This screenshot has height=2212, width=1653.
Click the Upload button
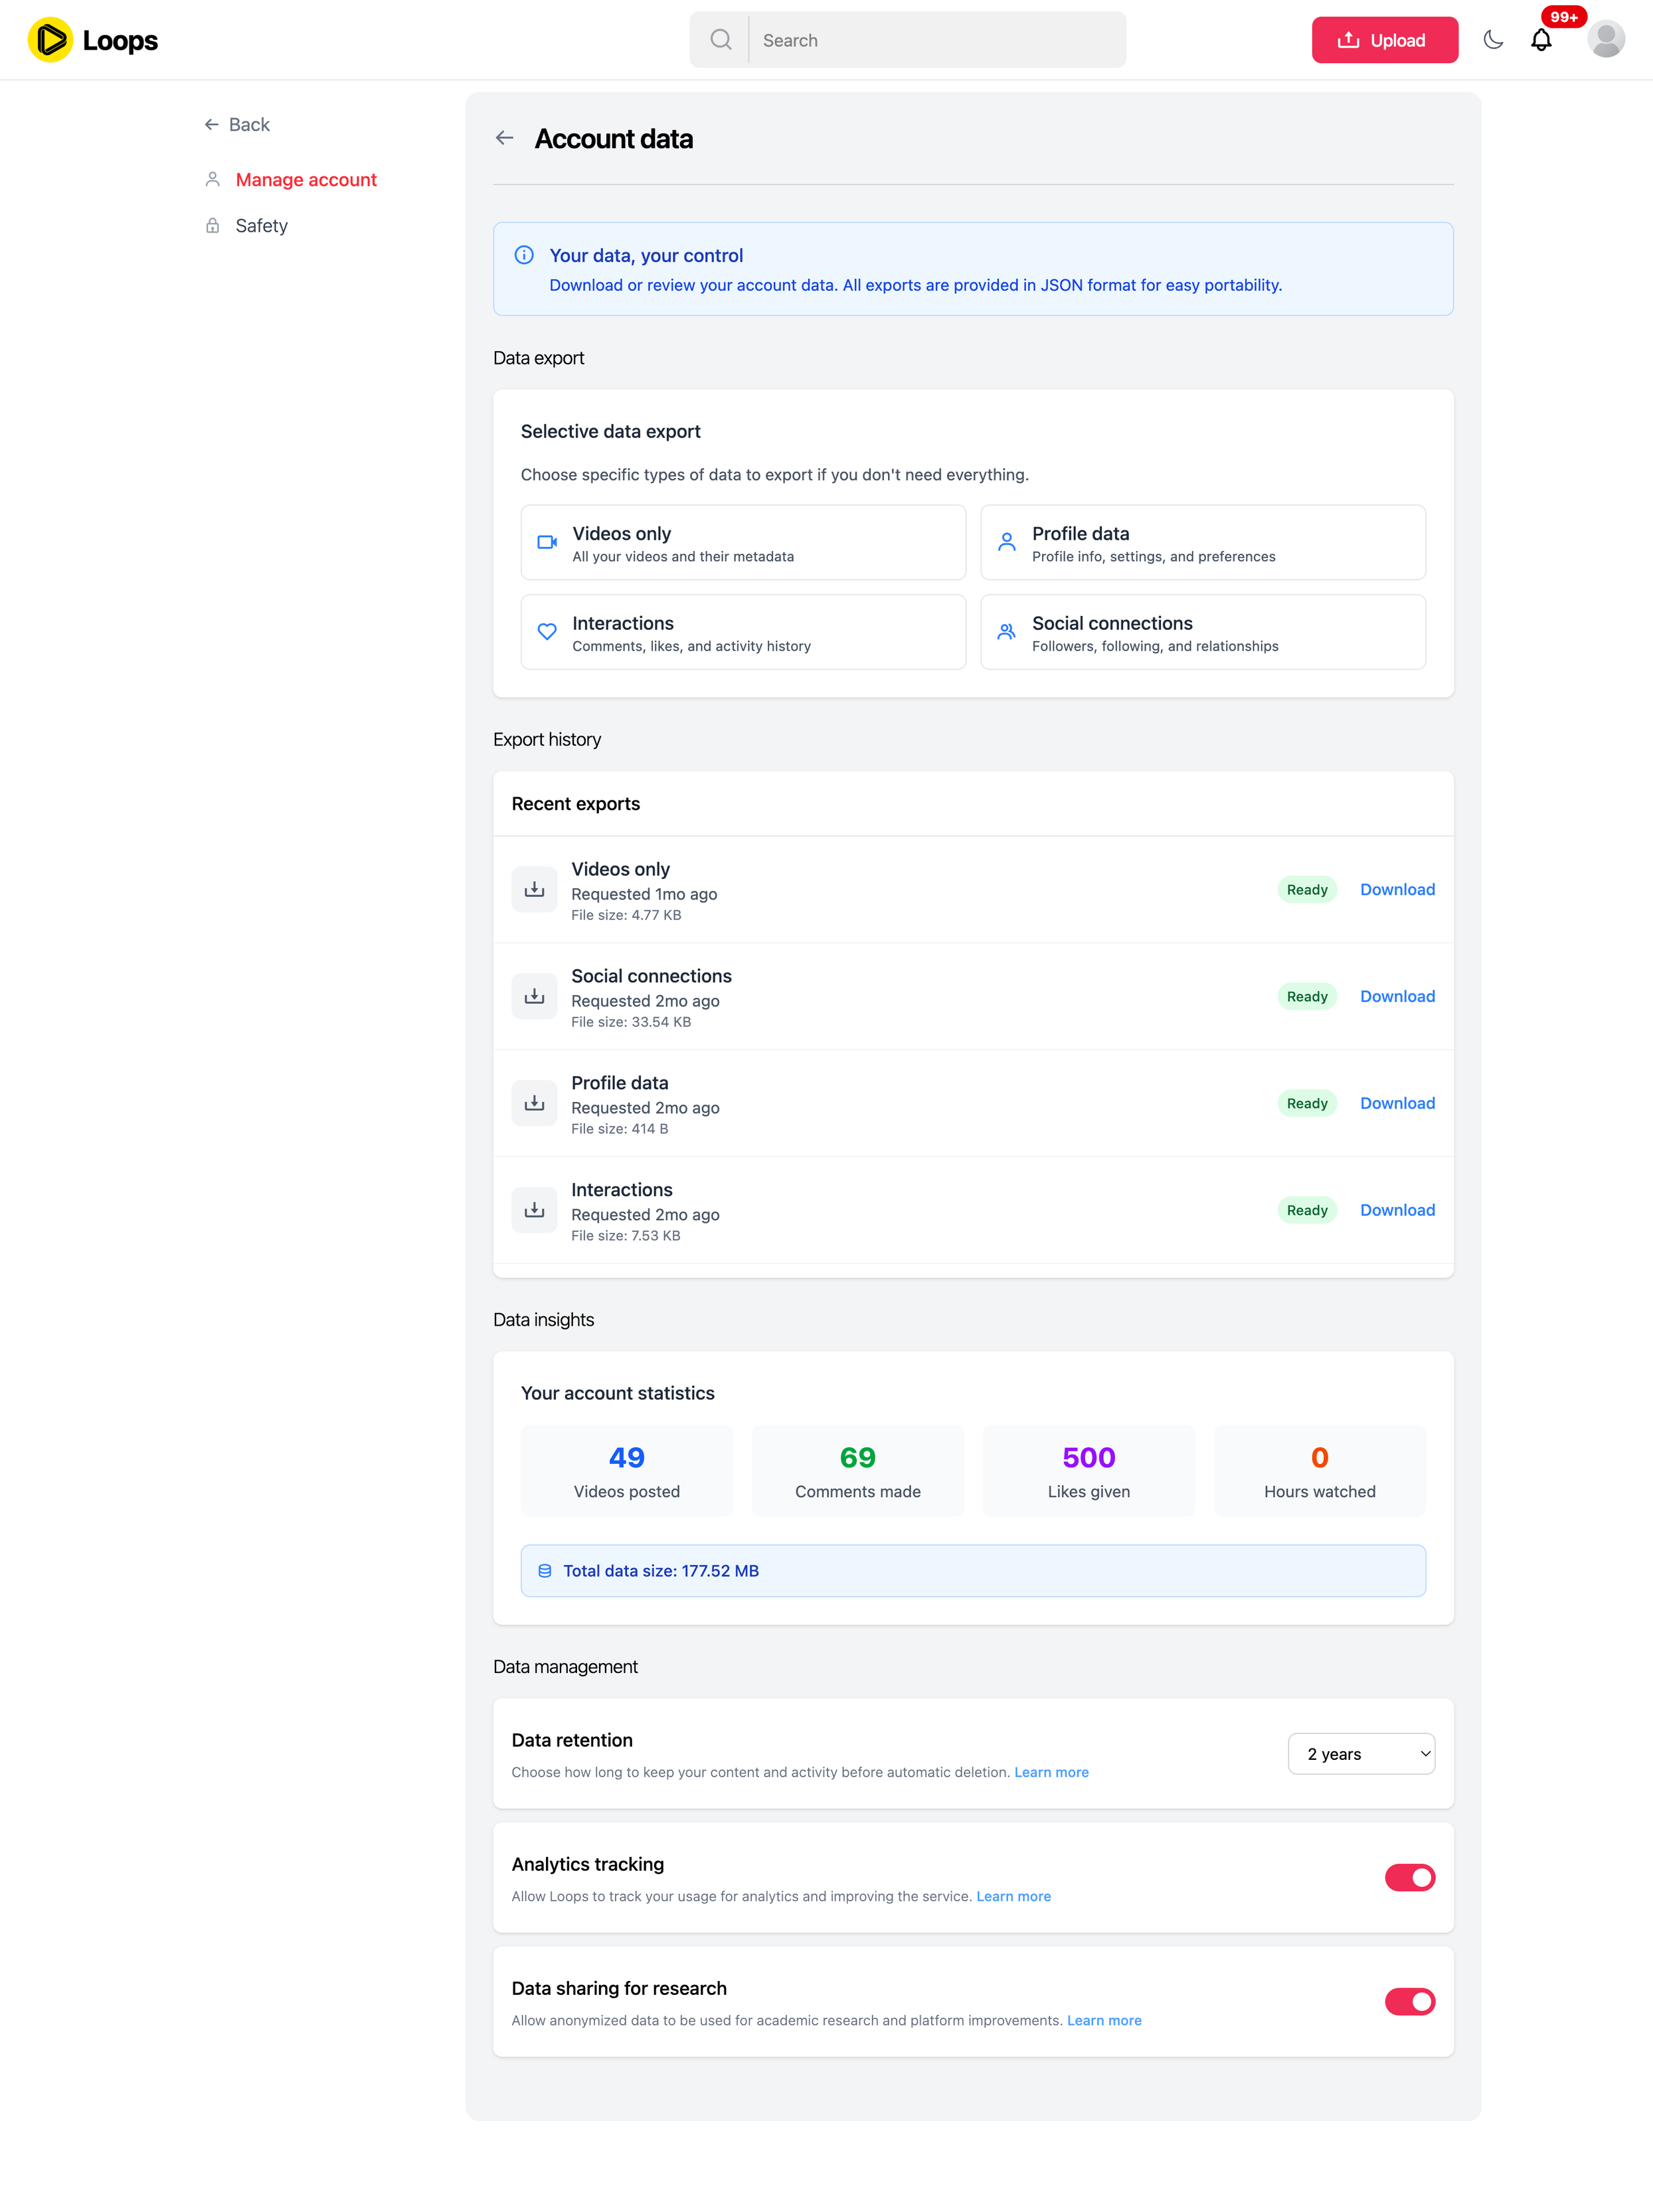[1384, 40]
